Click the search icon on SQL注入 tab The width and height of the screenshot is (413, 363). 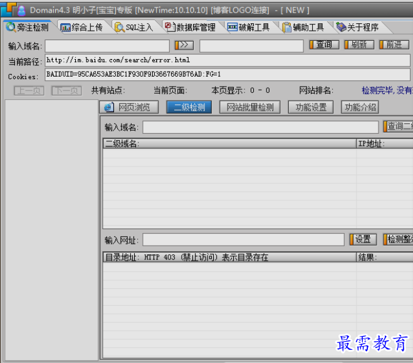(120, 27)
